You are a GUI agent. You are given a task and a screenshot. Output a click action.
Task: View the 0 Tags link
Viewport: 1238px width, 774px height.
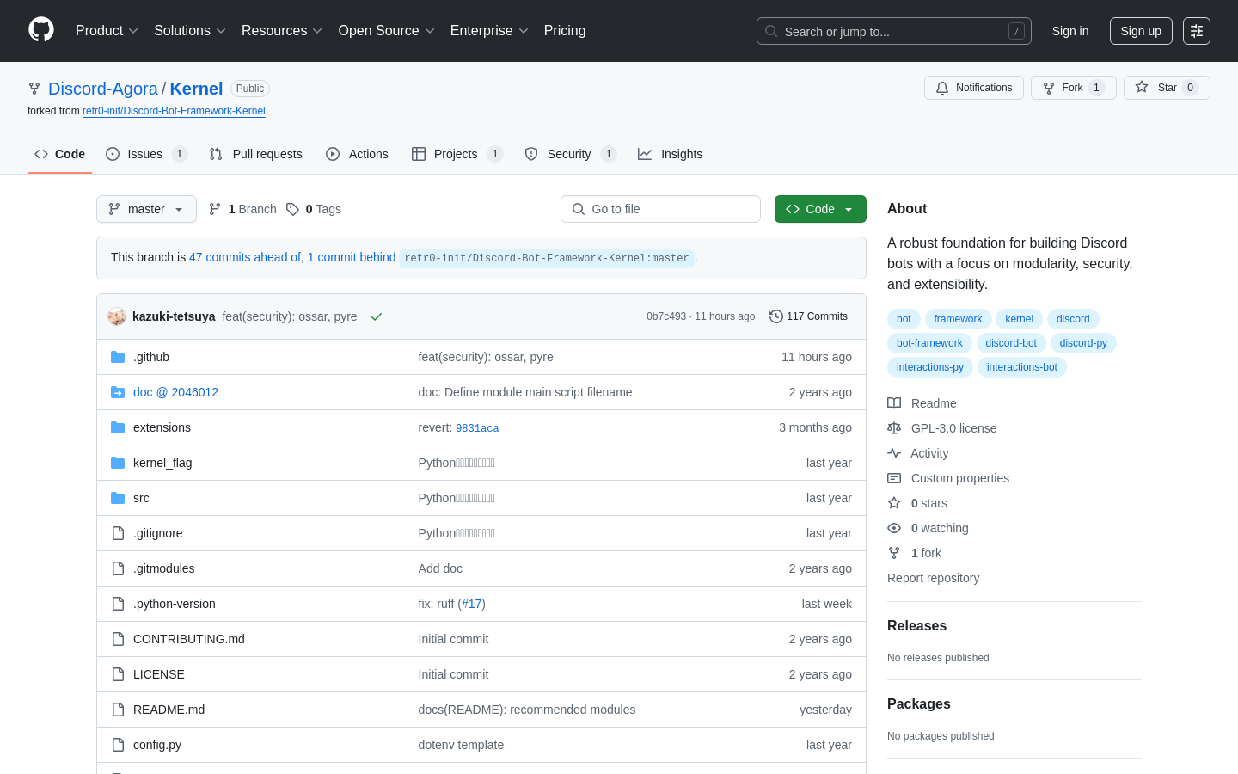tap(314, 209)
